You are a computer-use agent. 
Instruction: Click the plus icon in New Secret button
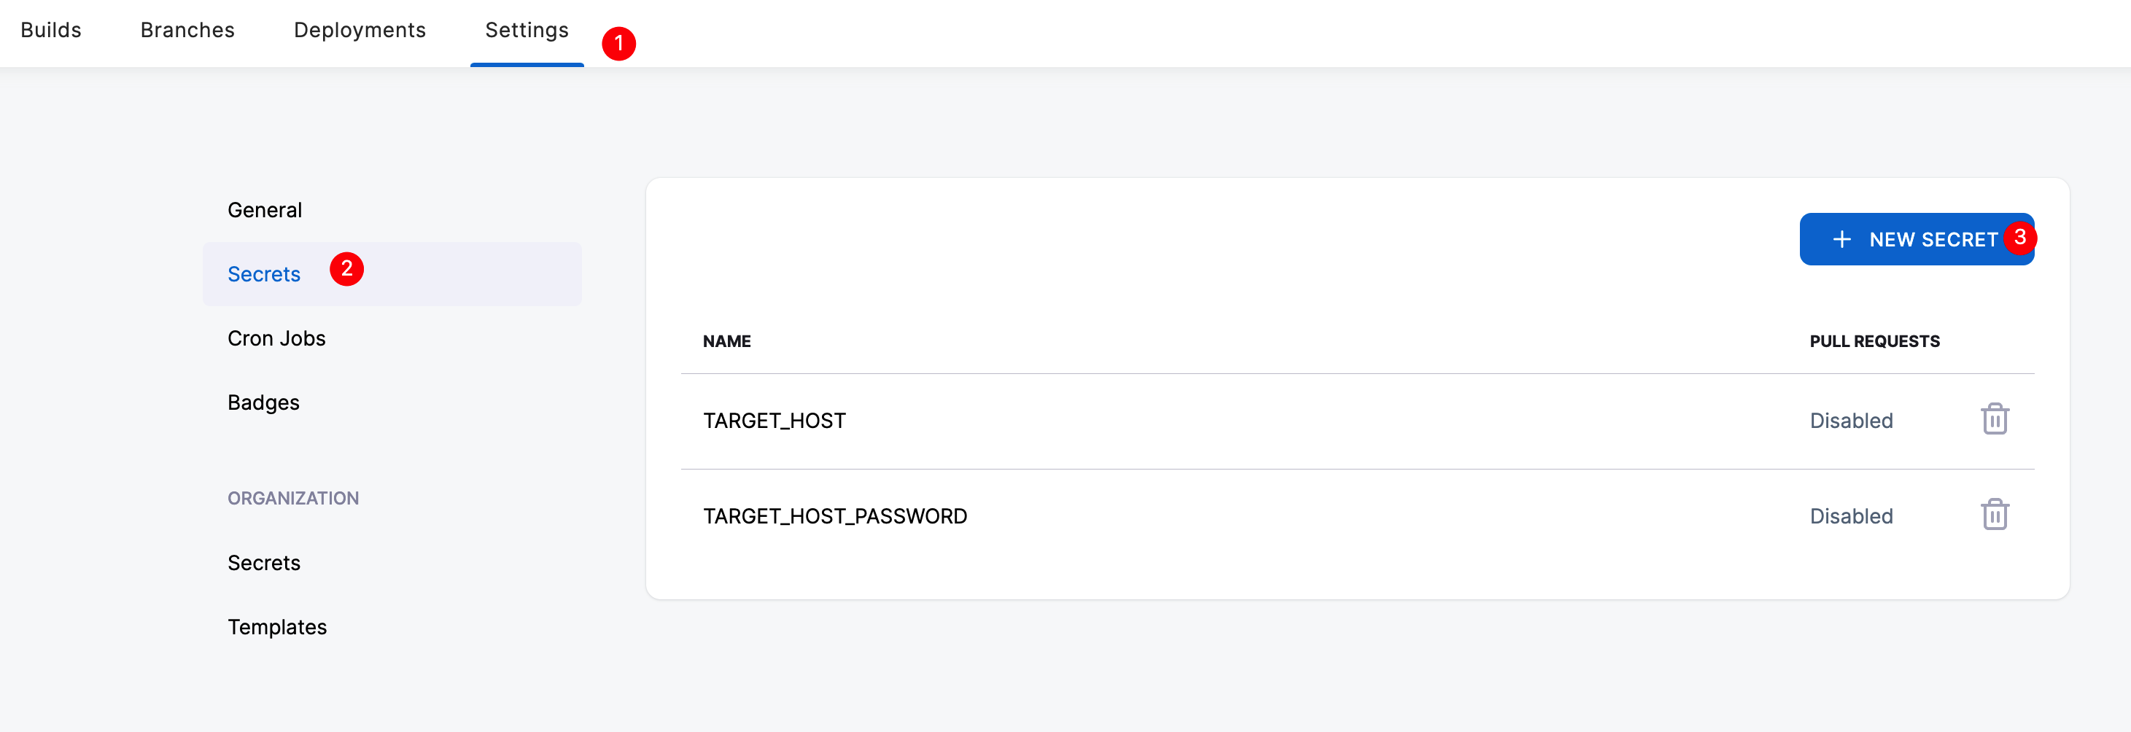[x=1841, y=240]
